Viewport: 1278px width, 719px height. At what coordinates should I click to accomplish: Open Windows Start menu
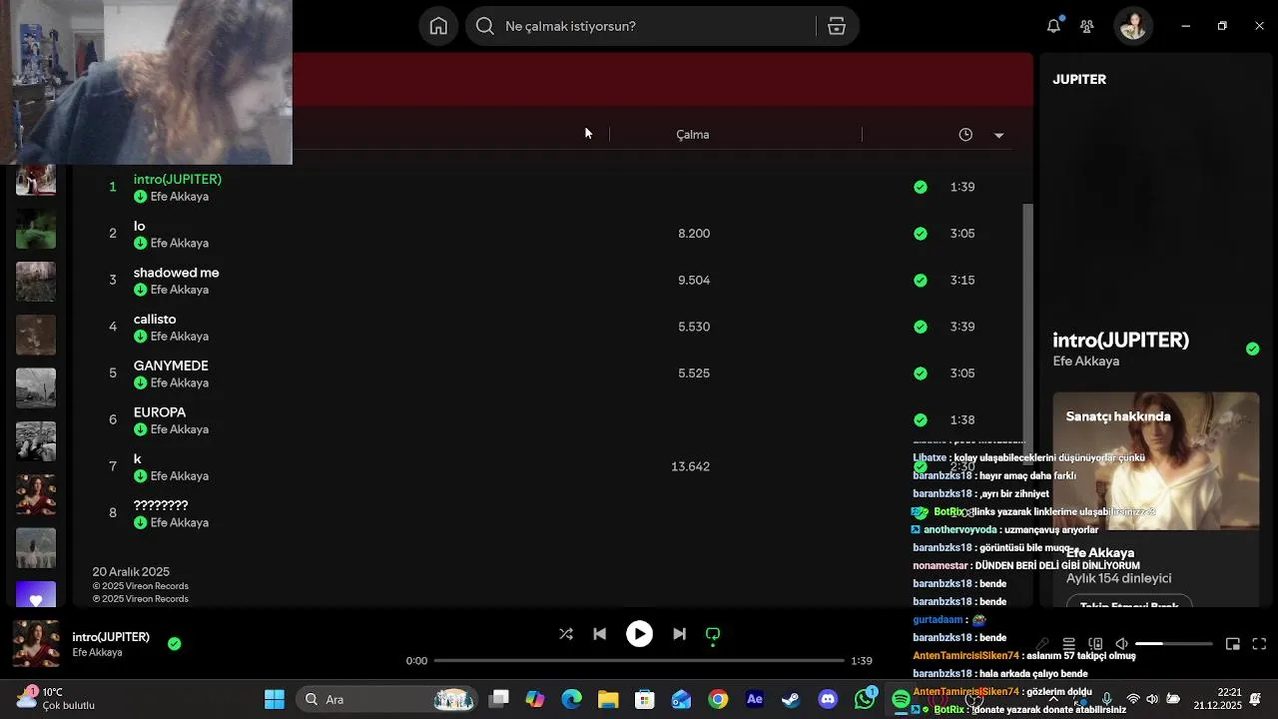pos(275,699)
